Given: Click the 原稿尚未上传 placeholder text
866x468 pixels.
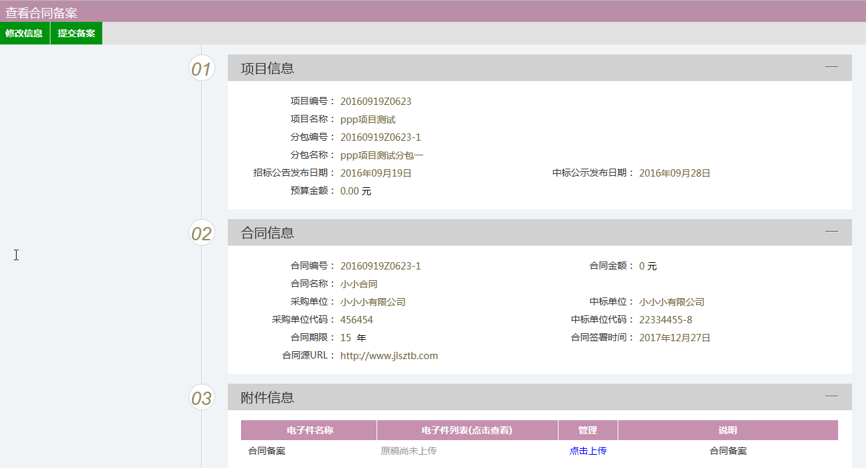Looking at the screenshot, I should 408,451.
